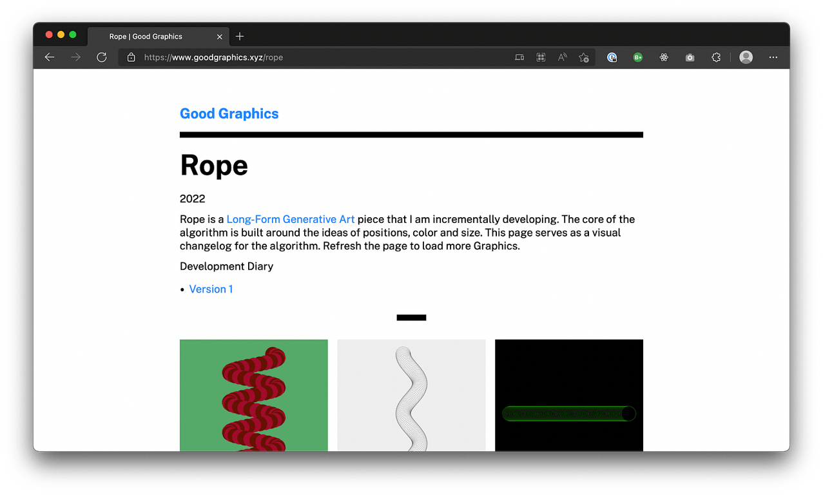This screenshot has height=495, width=823.
Task: Open the Extensions puzzle menu
Action: [716, 57]
